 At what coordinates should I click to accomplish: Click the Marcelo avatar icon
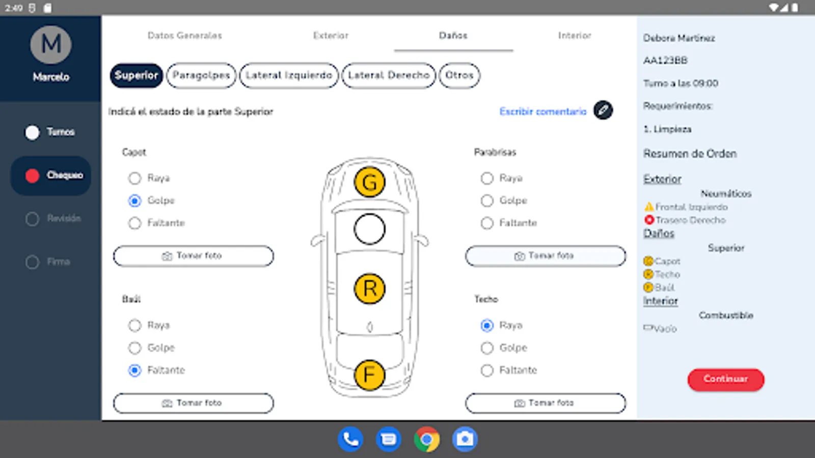coord(51,45)
